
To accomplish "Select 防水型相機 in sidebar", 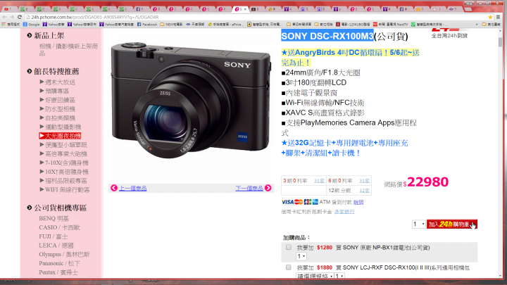I will (x=60, y=109).
